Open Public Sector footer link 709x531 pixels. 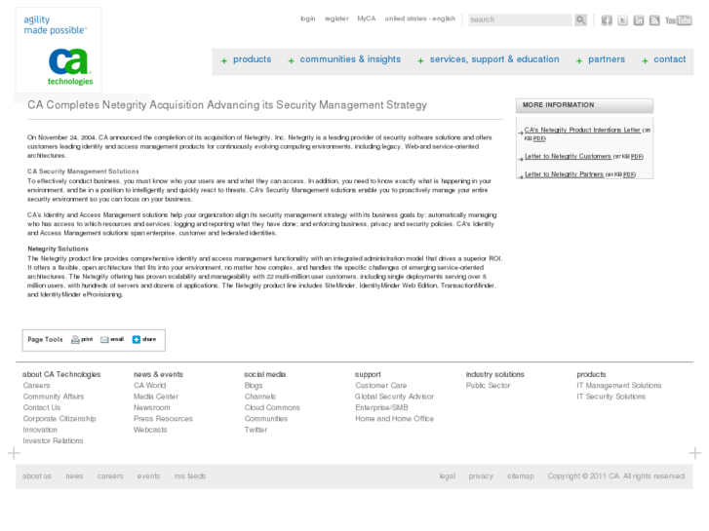[488, 386]
